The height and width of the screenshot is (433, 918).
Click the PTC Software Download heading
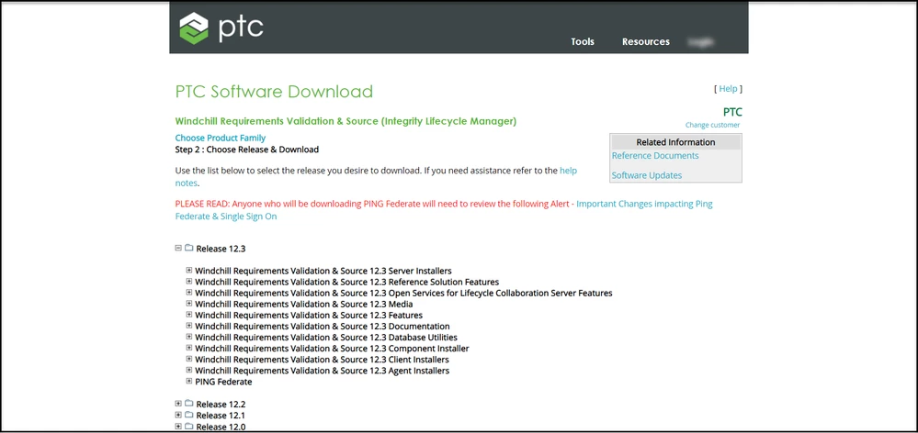(274, 92)
